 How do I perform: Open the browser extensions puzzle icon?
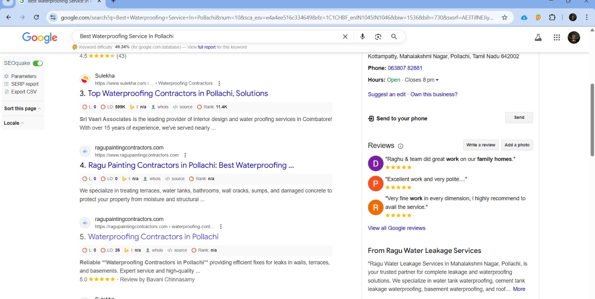coord(552,17)
